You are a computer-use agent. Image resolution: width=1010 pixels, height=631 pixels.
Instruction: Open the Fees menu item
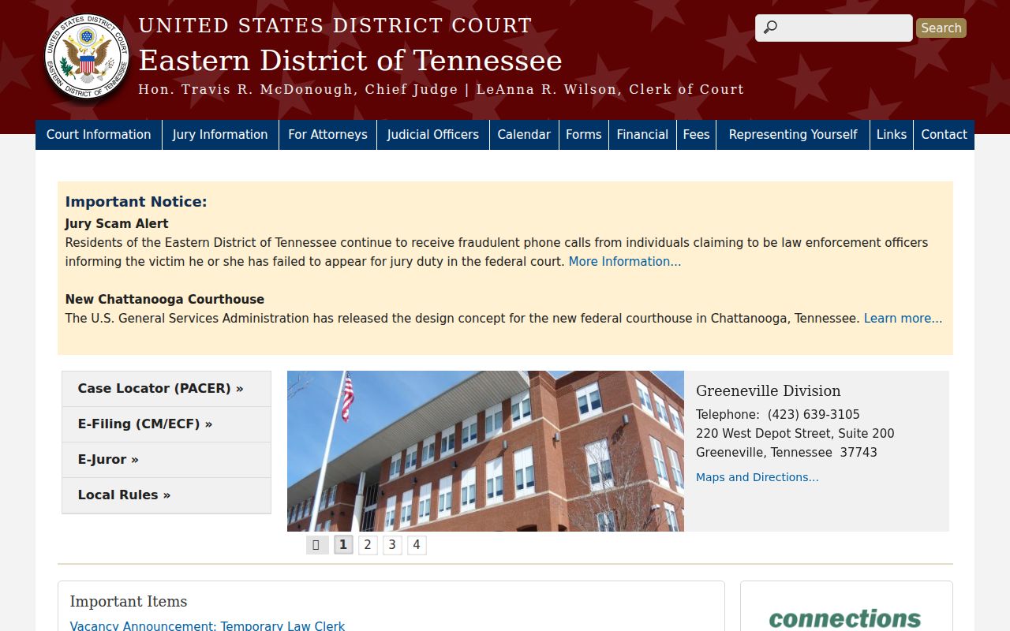(696, 135)
